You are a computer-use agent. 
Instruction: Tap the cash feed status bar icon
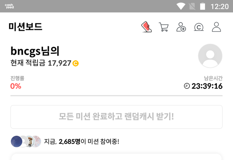[9, 6]
